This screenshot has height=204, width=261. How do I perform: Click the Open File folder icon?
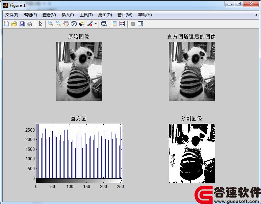(x=14, y=24)
